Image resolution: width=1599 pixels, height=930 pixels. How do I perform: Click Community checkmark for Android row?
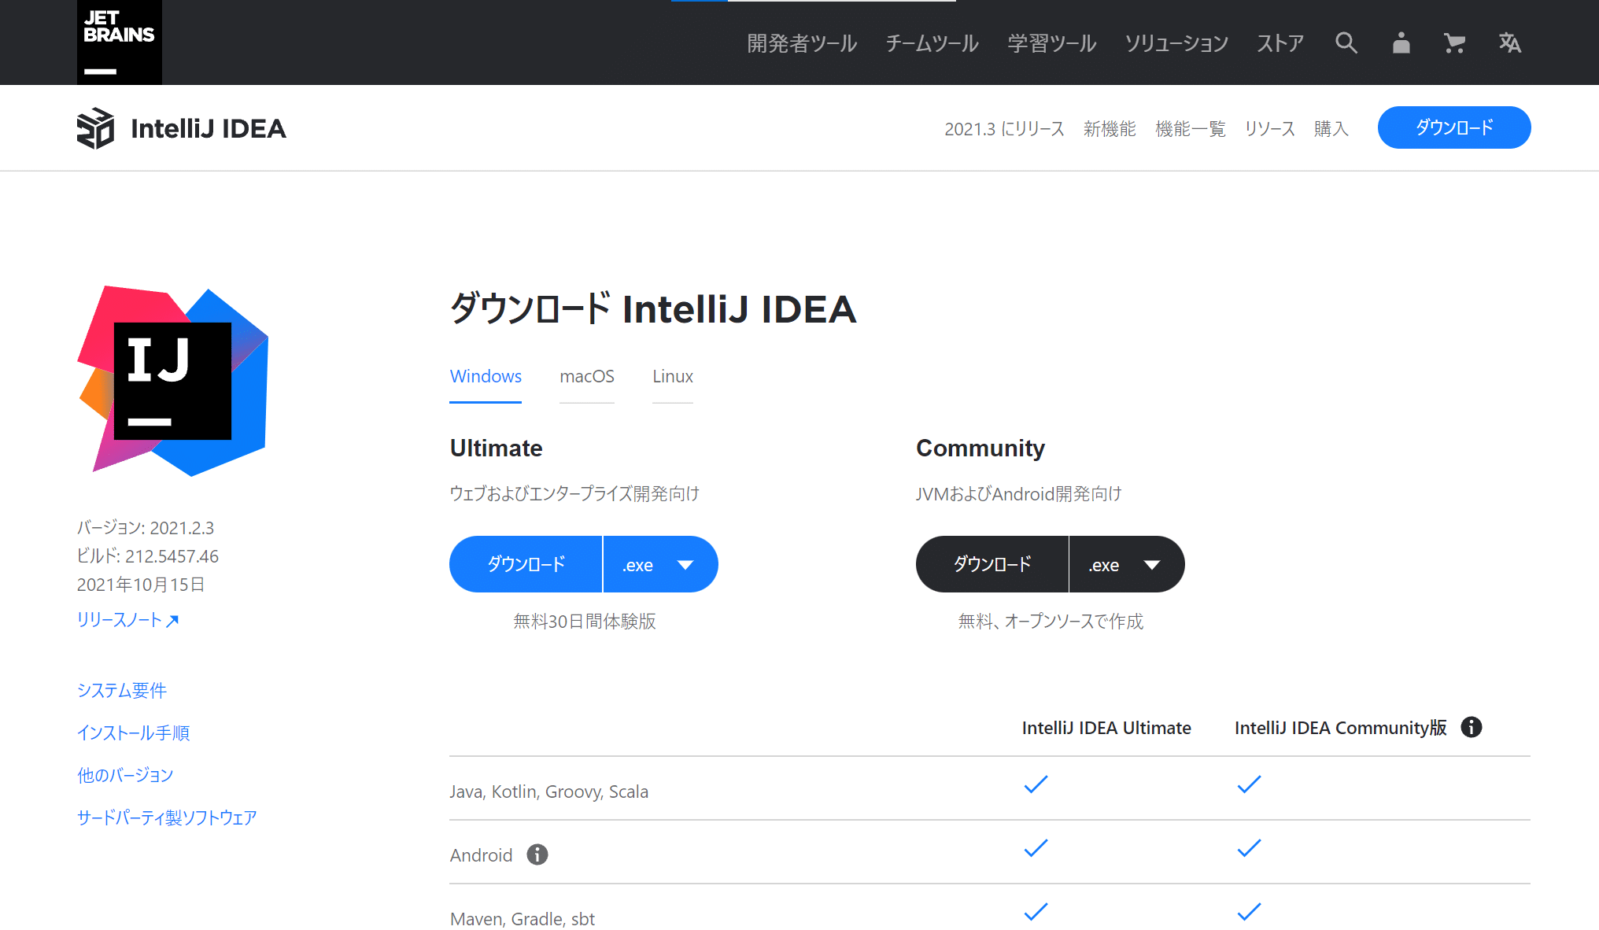[1249, 848]
